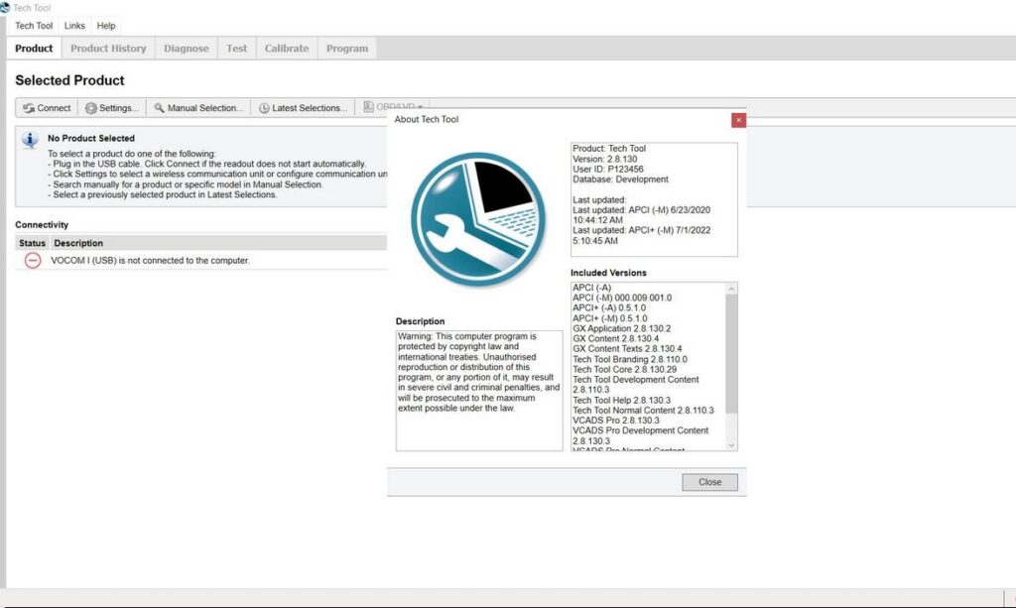The width and height of the screenshot is (1016, 608).
Task: Switch to the Product History tab
Action: click(108, 47)
